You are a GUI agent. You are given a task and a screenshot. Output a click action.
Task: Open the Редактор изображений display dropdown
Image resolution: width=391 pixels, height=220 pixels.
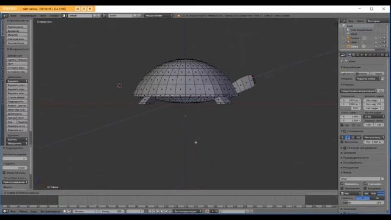pos(368,79)
